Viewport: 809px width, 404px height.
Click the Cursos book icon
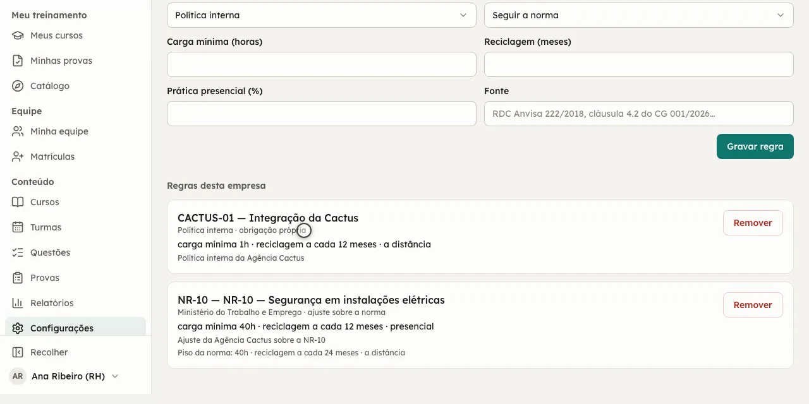18,202
